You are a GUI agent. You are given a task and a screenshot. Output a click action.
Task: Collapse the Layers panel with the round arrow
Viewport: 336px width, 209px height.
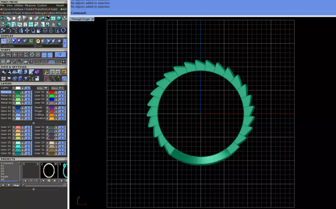[34, 123]
